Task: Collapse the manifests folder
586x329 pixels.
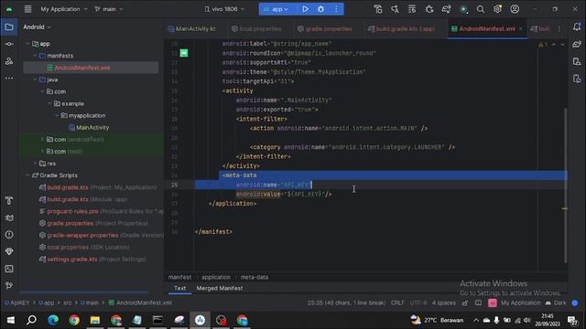Action: point(35,56)
